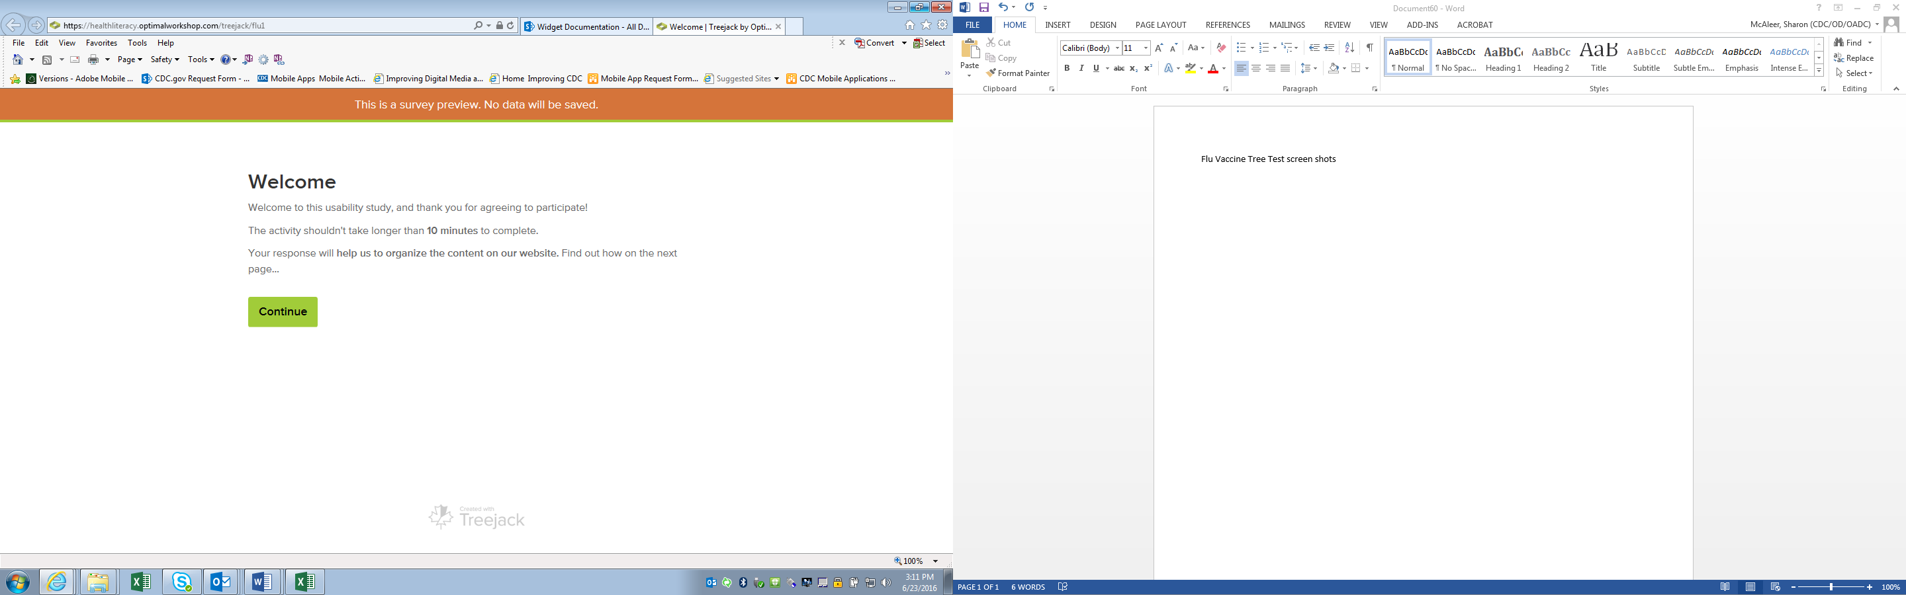Viewport: 1906px width, 595px height.
Task: Switch to the INSERT ribbon tab
Action: (1058, 25)
